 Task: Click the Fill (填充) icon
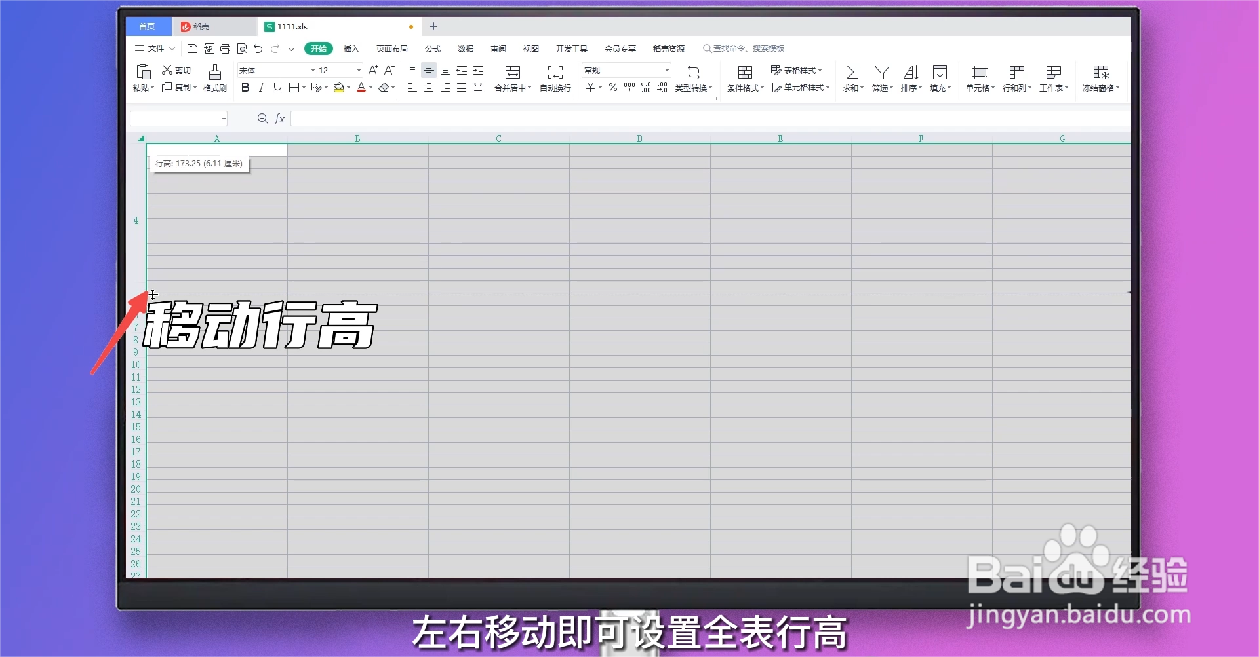coord(940,72)
